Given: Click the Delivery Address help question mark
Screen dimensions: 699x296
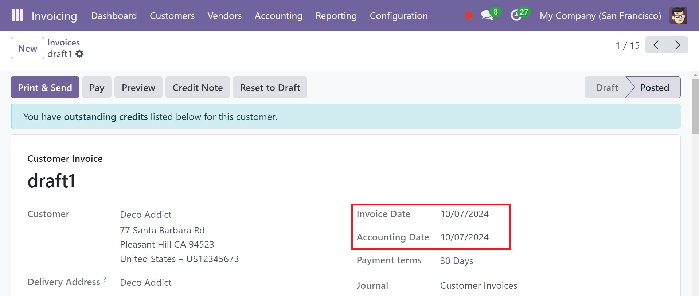Looking at the screenshot, I should tap(105, 279).
